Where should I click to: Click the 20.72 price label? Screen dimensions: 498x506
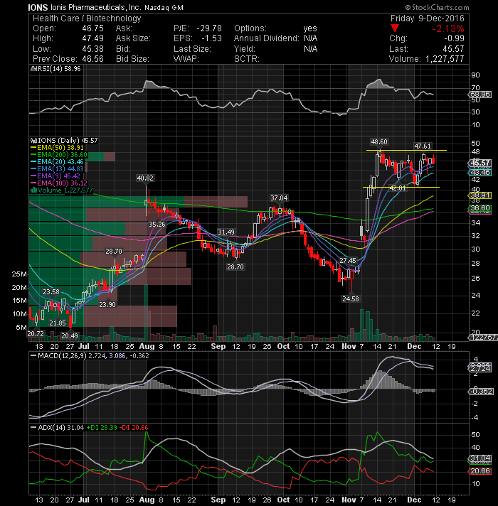pyautogui.click(x=36, y=334)
